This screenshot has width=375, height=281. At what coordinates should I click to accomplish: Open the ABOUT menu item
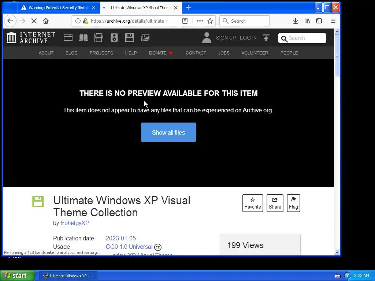point(46,53)
